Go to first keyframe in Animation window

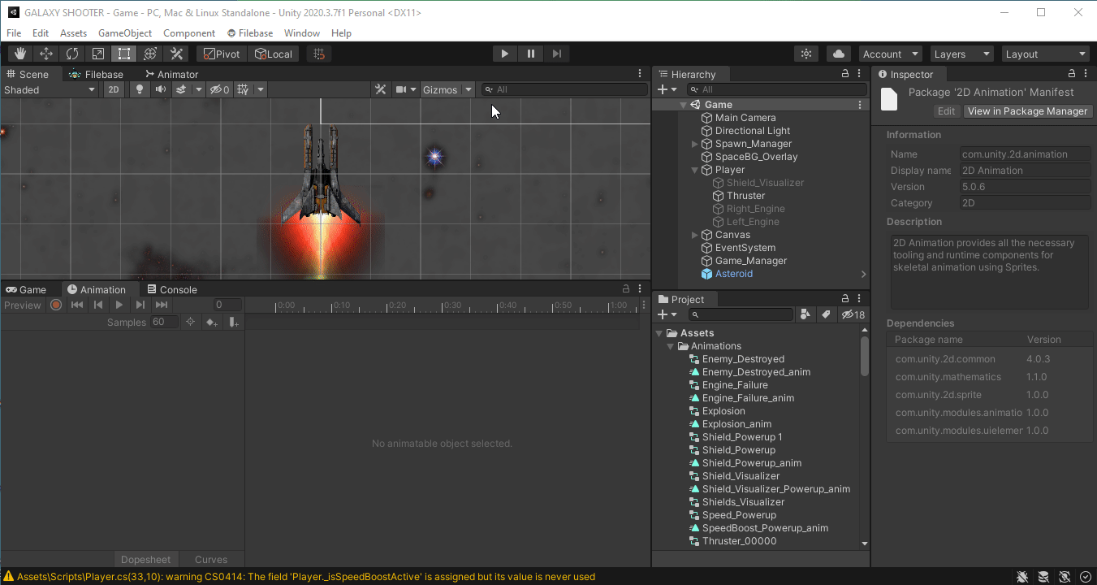click(77, 305)
